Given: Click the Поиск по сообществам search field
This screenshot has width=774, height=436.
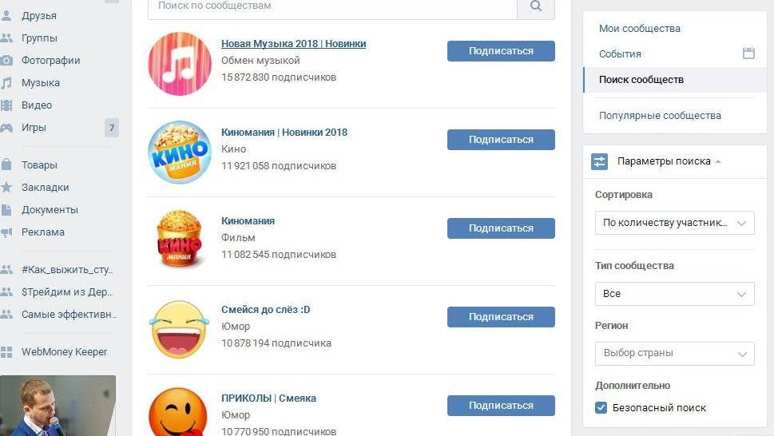Looking at the screenshot, I should click(x=332, y=7).
